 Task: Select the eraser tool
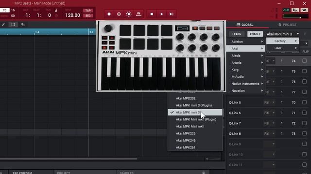click(x=23, y=25)
